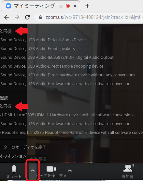Mute the microphone via ミュート icon

pos(14,172)
